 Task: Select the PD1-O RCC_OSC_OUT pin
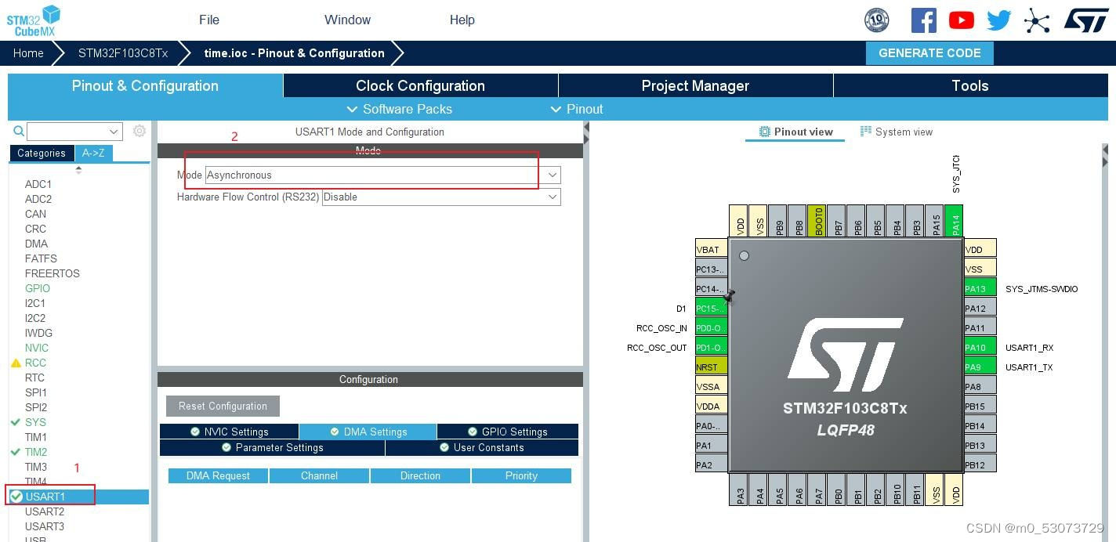(x=712, y=347)
